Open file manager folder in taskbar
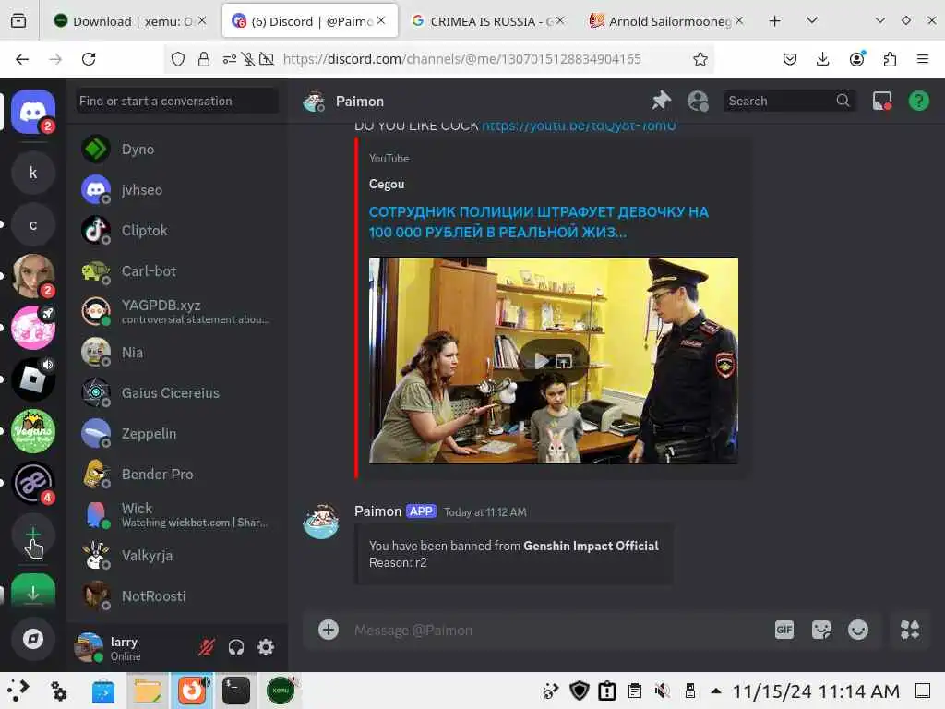 pyautogui.click(x=148, y=691)
